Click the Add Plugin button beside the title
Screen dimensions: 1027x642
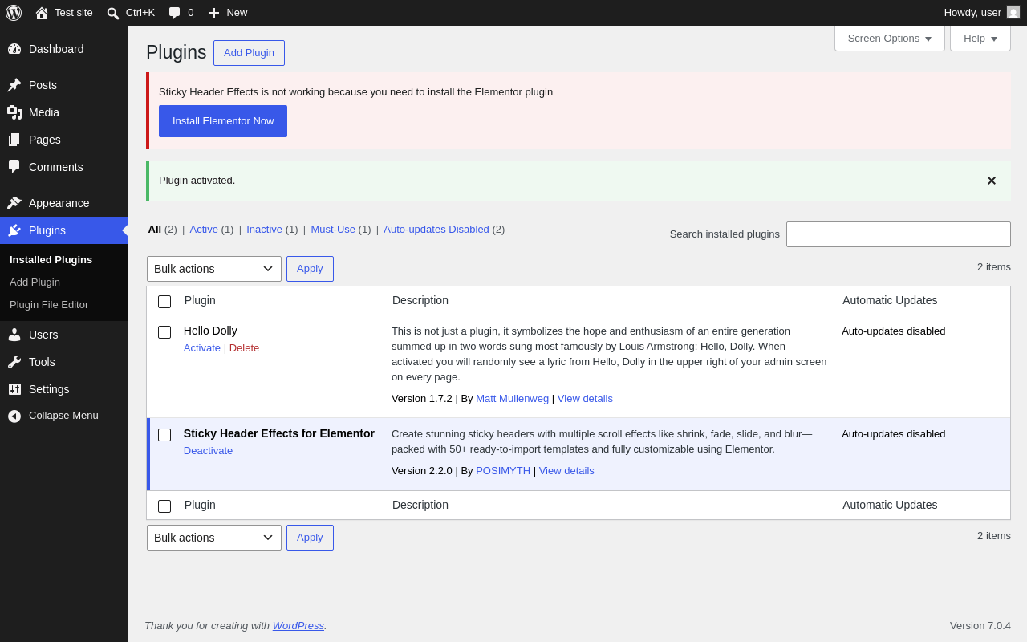(249, 53)
